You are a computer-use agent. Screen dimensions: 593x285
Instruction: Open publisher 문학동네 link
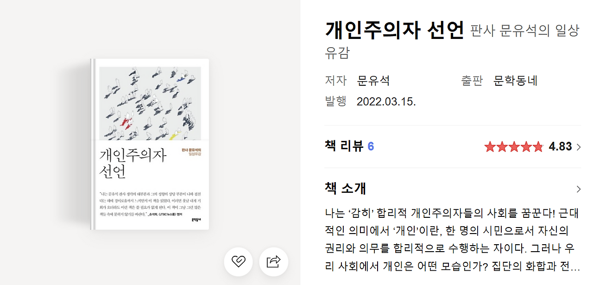515,81
